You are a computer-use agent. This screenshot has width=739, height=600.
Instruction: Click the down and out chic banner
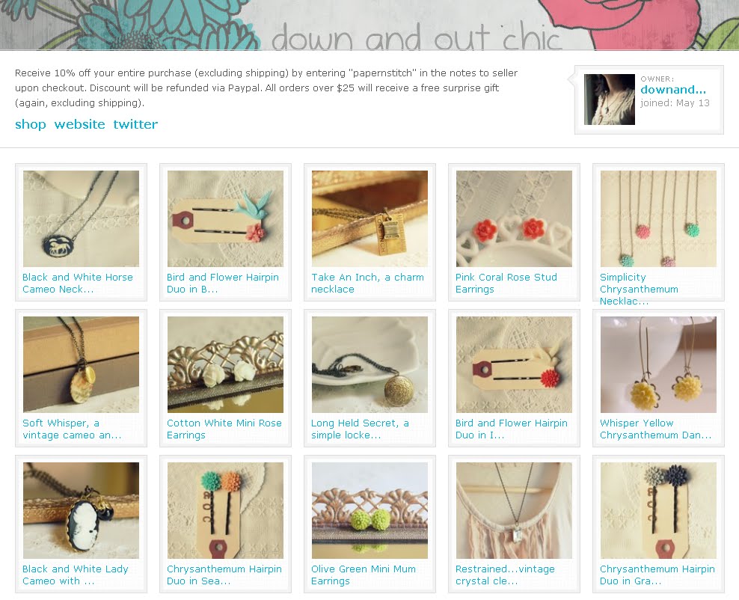[x=369, y=25]
